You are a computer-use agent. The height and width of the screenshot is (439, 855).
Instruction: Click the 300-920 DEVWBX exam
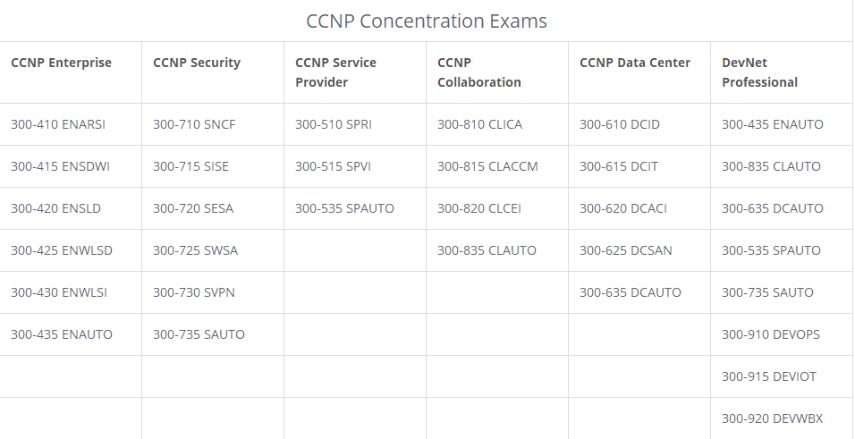773,418
